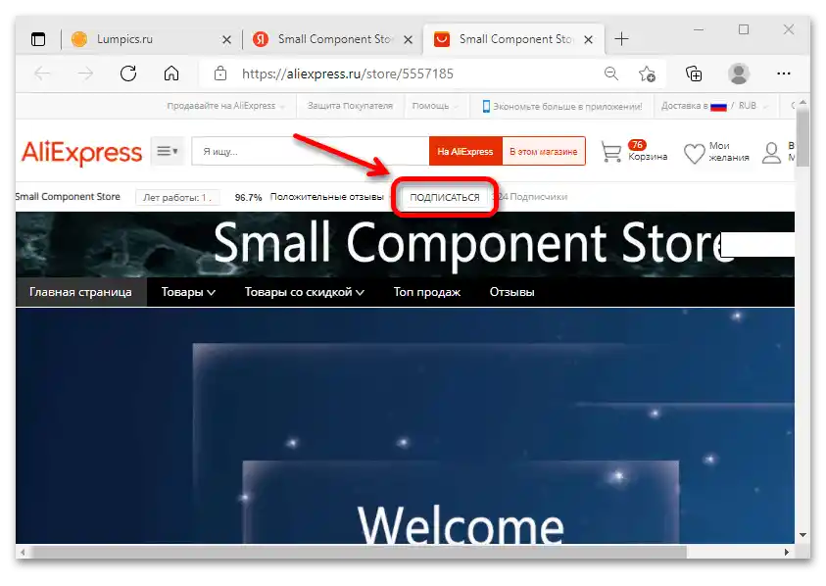Expand the Доставка в / RUB selector
Viewport: 826px width, 586px height.
point(714,106)
